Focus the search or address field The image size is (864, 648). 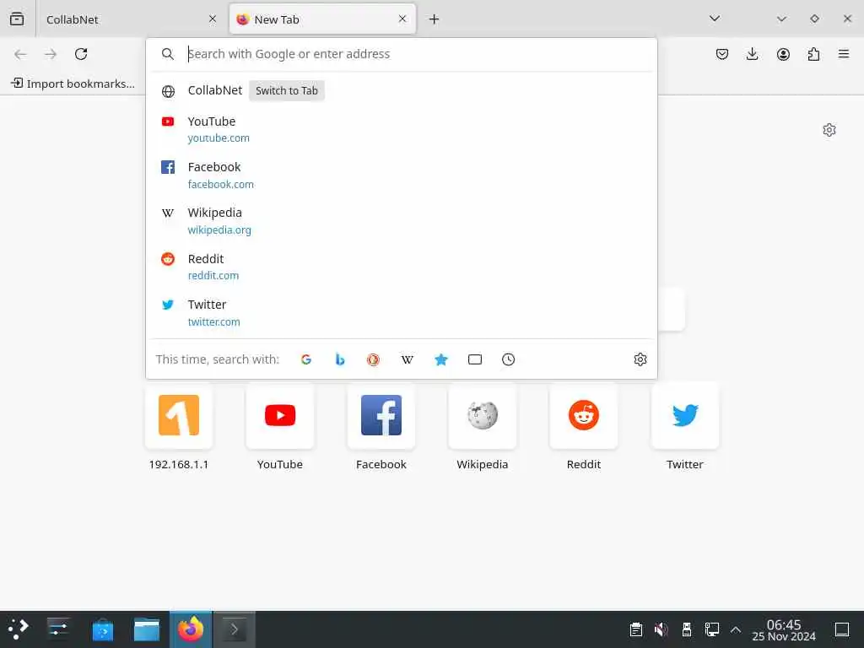click(402, 54)
